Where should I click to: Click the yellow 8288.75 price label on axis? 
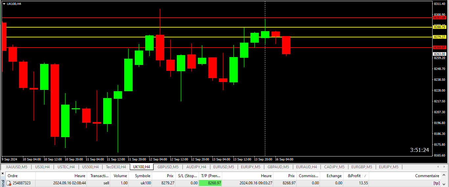click(x=439, y=27)
